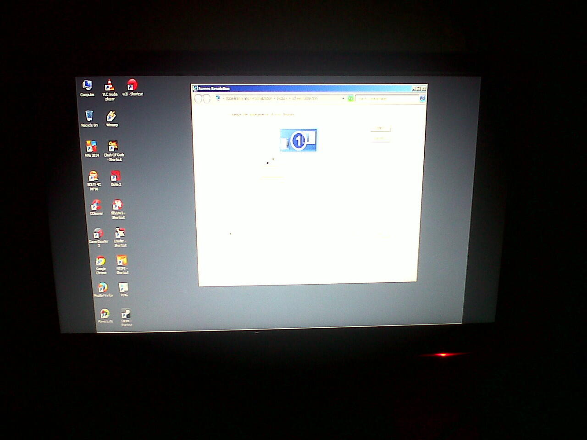Select the PING desktop shortcut
This screenshot has height=440, width=587.
(124, 290)
